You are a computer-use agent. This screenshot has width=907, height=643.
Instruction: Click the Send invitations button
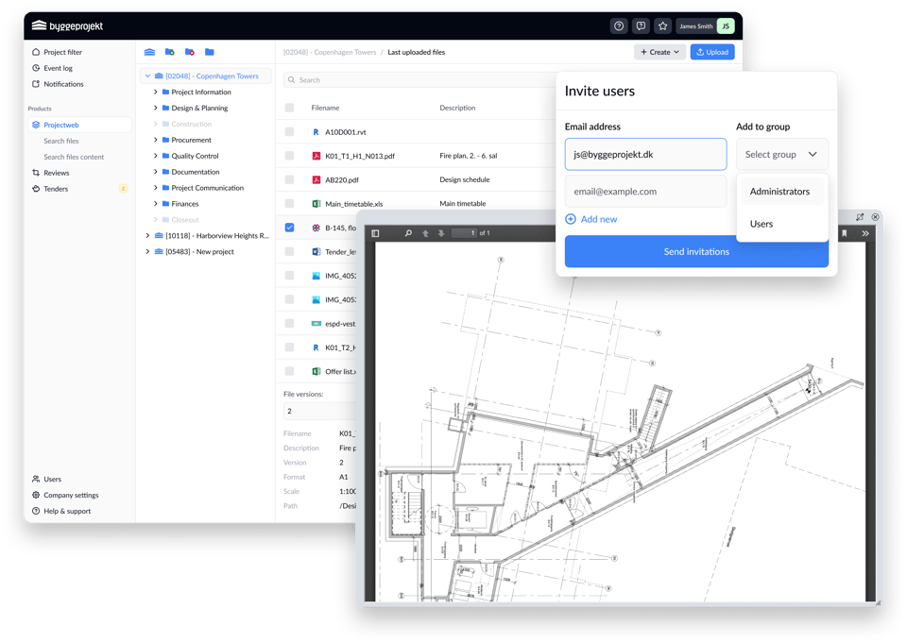coord(696,252)
